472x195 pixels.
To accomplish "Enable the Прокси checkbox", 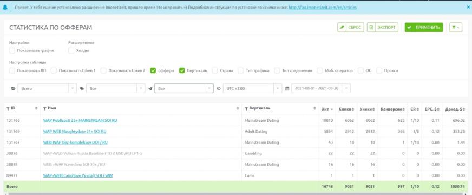I will (379, 70).
